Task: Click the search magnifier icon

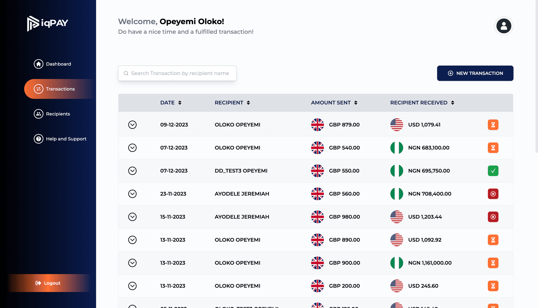Action: pos(126,73)
